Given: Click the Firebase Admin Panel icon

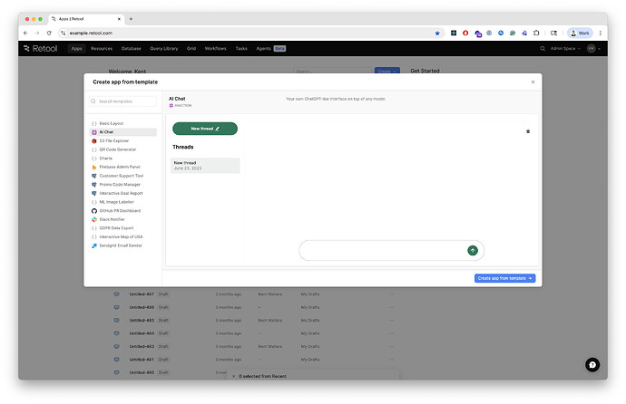Looking at the screenshot, I should [94, 168].
